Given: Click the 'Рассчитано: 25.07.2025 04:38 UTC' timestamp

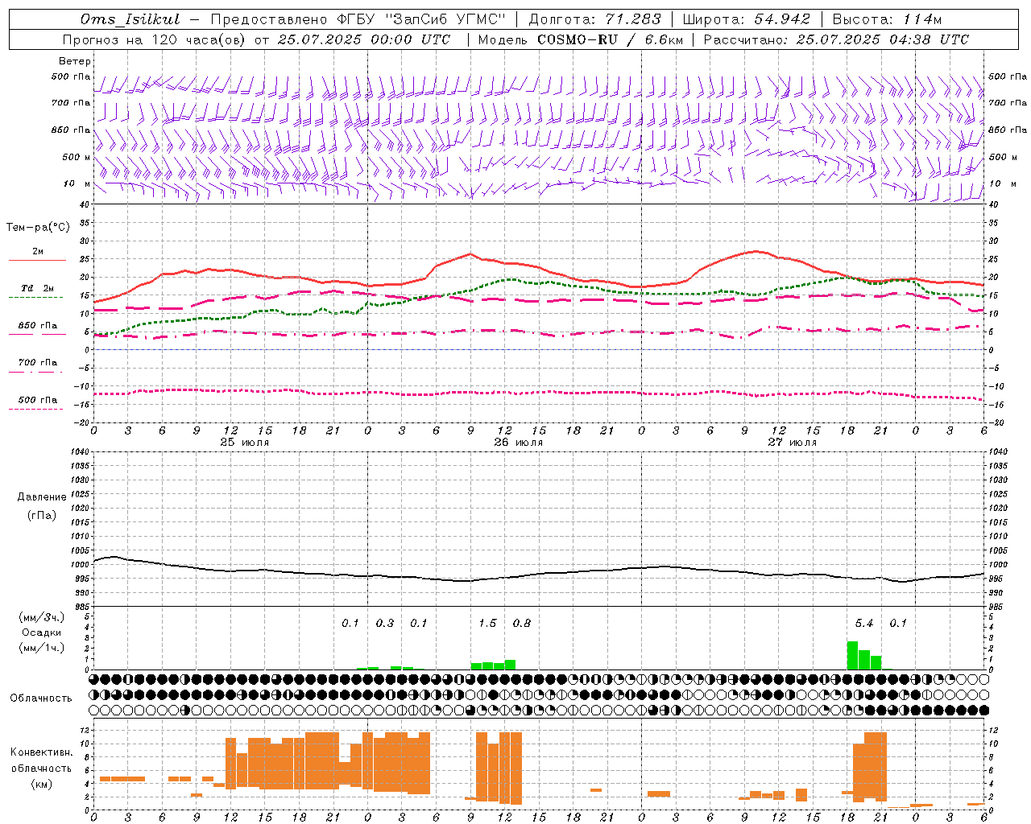Looking at the screenshot, I should pyautogui.click(x=836, y=39).
